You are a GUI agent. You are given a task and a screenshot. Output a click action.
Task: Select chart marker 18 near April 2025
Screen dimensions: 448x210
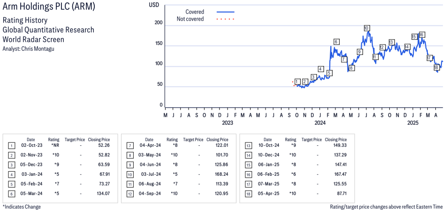pos(436,67)
